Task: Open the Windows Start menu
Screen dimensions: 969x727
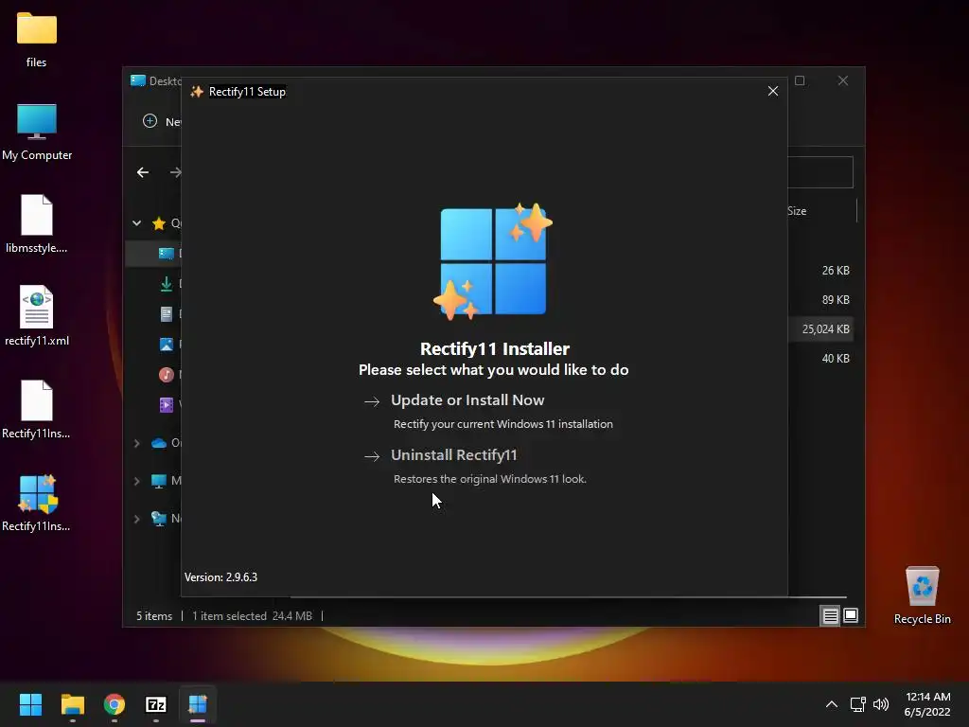Action: (x=30, y=704)
